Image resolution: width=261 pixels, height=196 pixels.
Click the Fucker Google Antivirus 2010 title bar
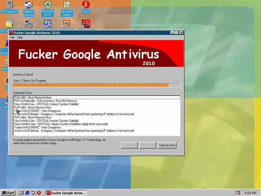pyautogui.click(x=90, y=33)
